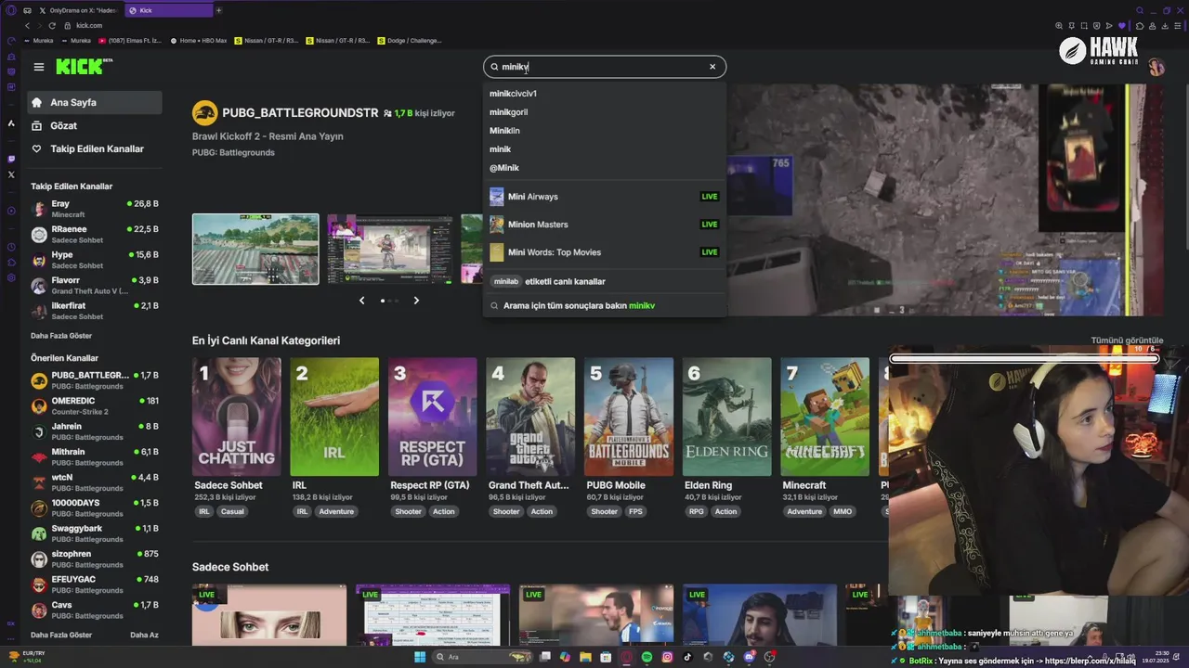Select the first featured stream thumbnail
This screenshot has height=668, width=1189.
[x=255, y=249]
